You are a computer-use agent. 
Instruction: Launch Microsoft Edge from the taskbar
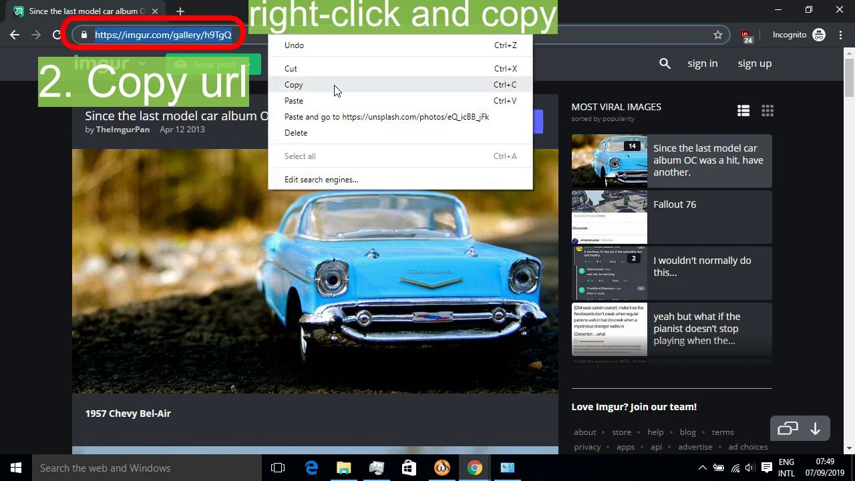click(311, 468)
